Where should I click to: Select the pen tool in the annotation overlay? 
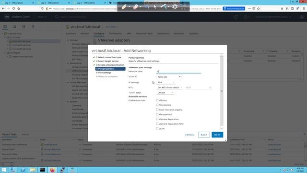[x=124, y=7]
